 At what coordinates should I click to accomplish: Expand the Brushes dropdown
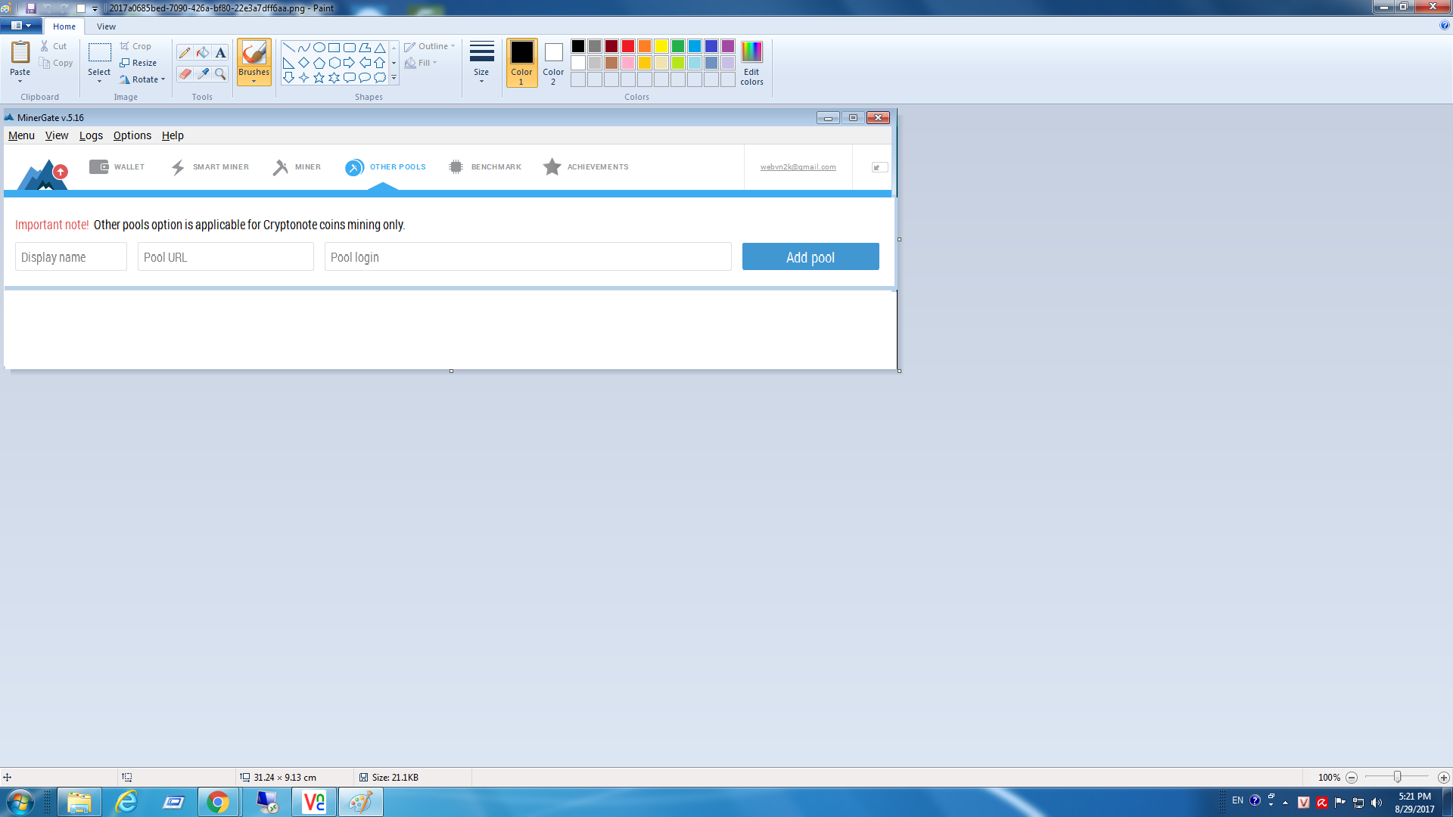pos(254,80)
